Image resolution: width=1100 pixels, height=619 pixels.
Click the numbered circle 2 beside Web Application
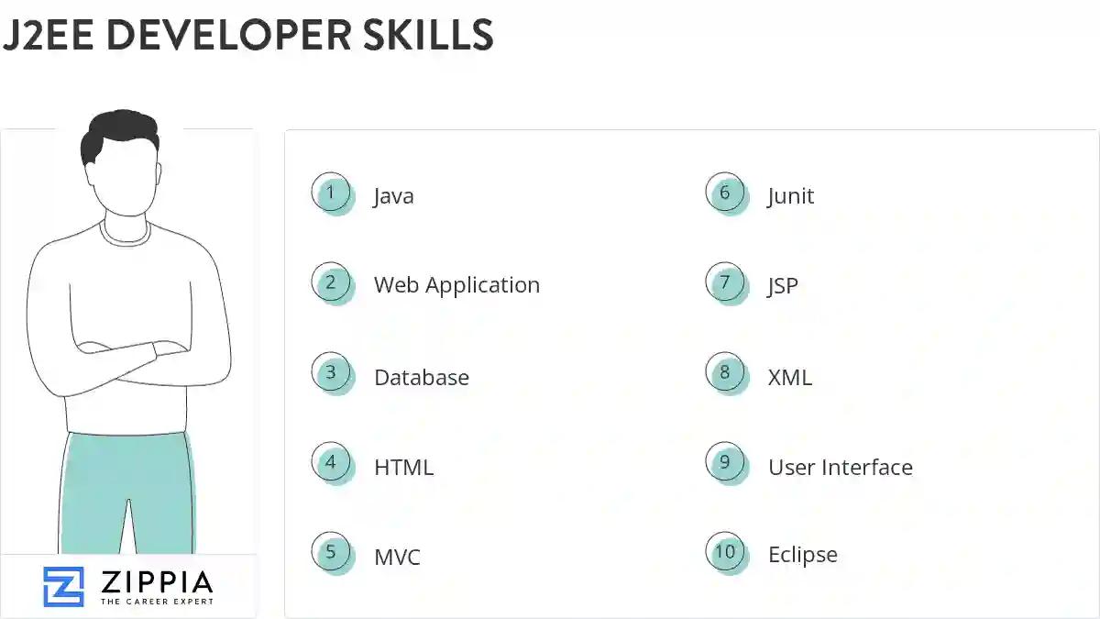[332, 282]
